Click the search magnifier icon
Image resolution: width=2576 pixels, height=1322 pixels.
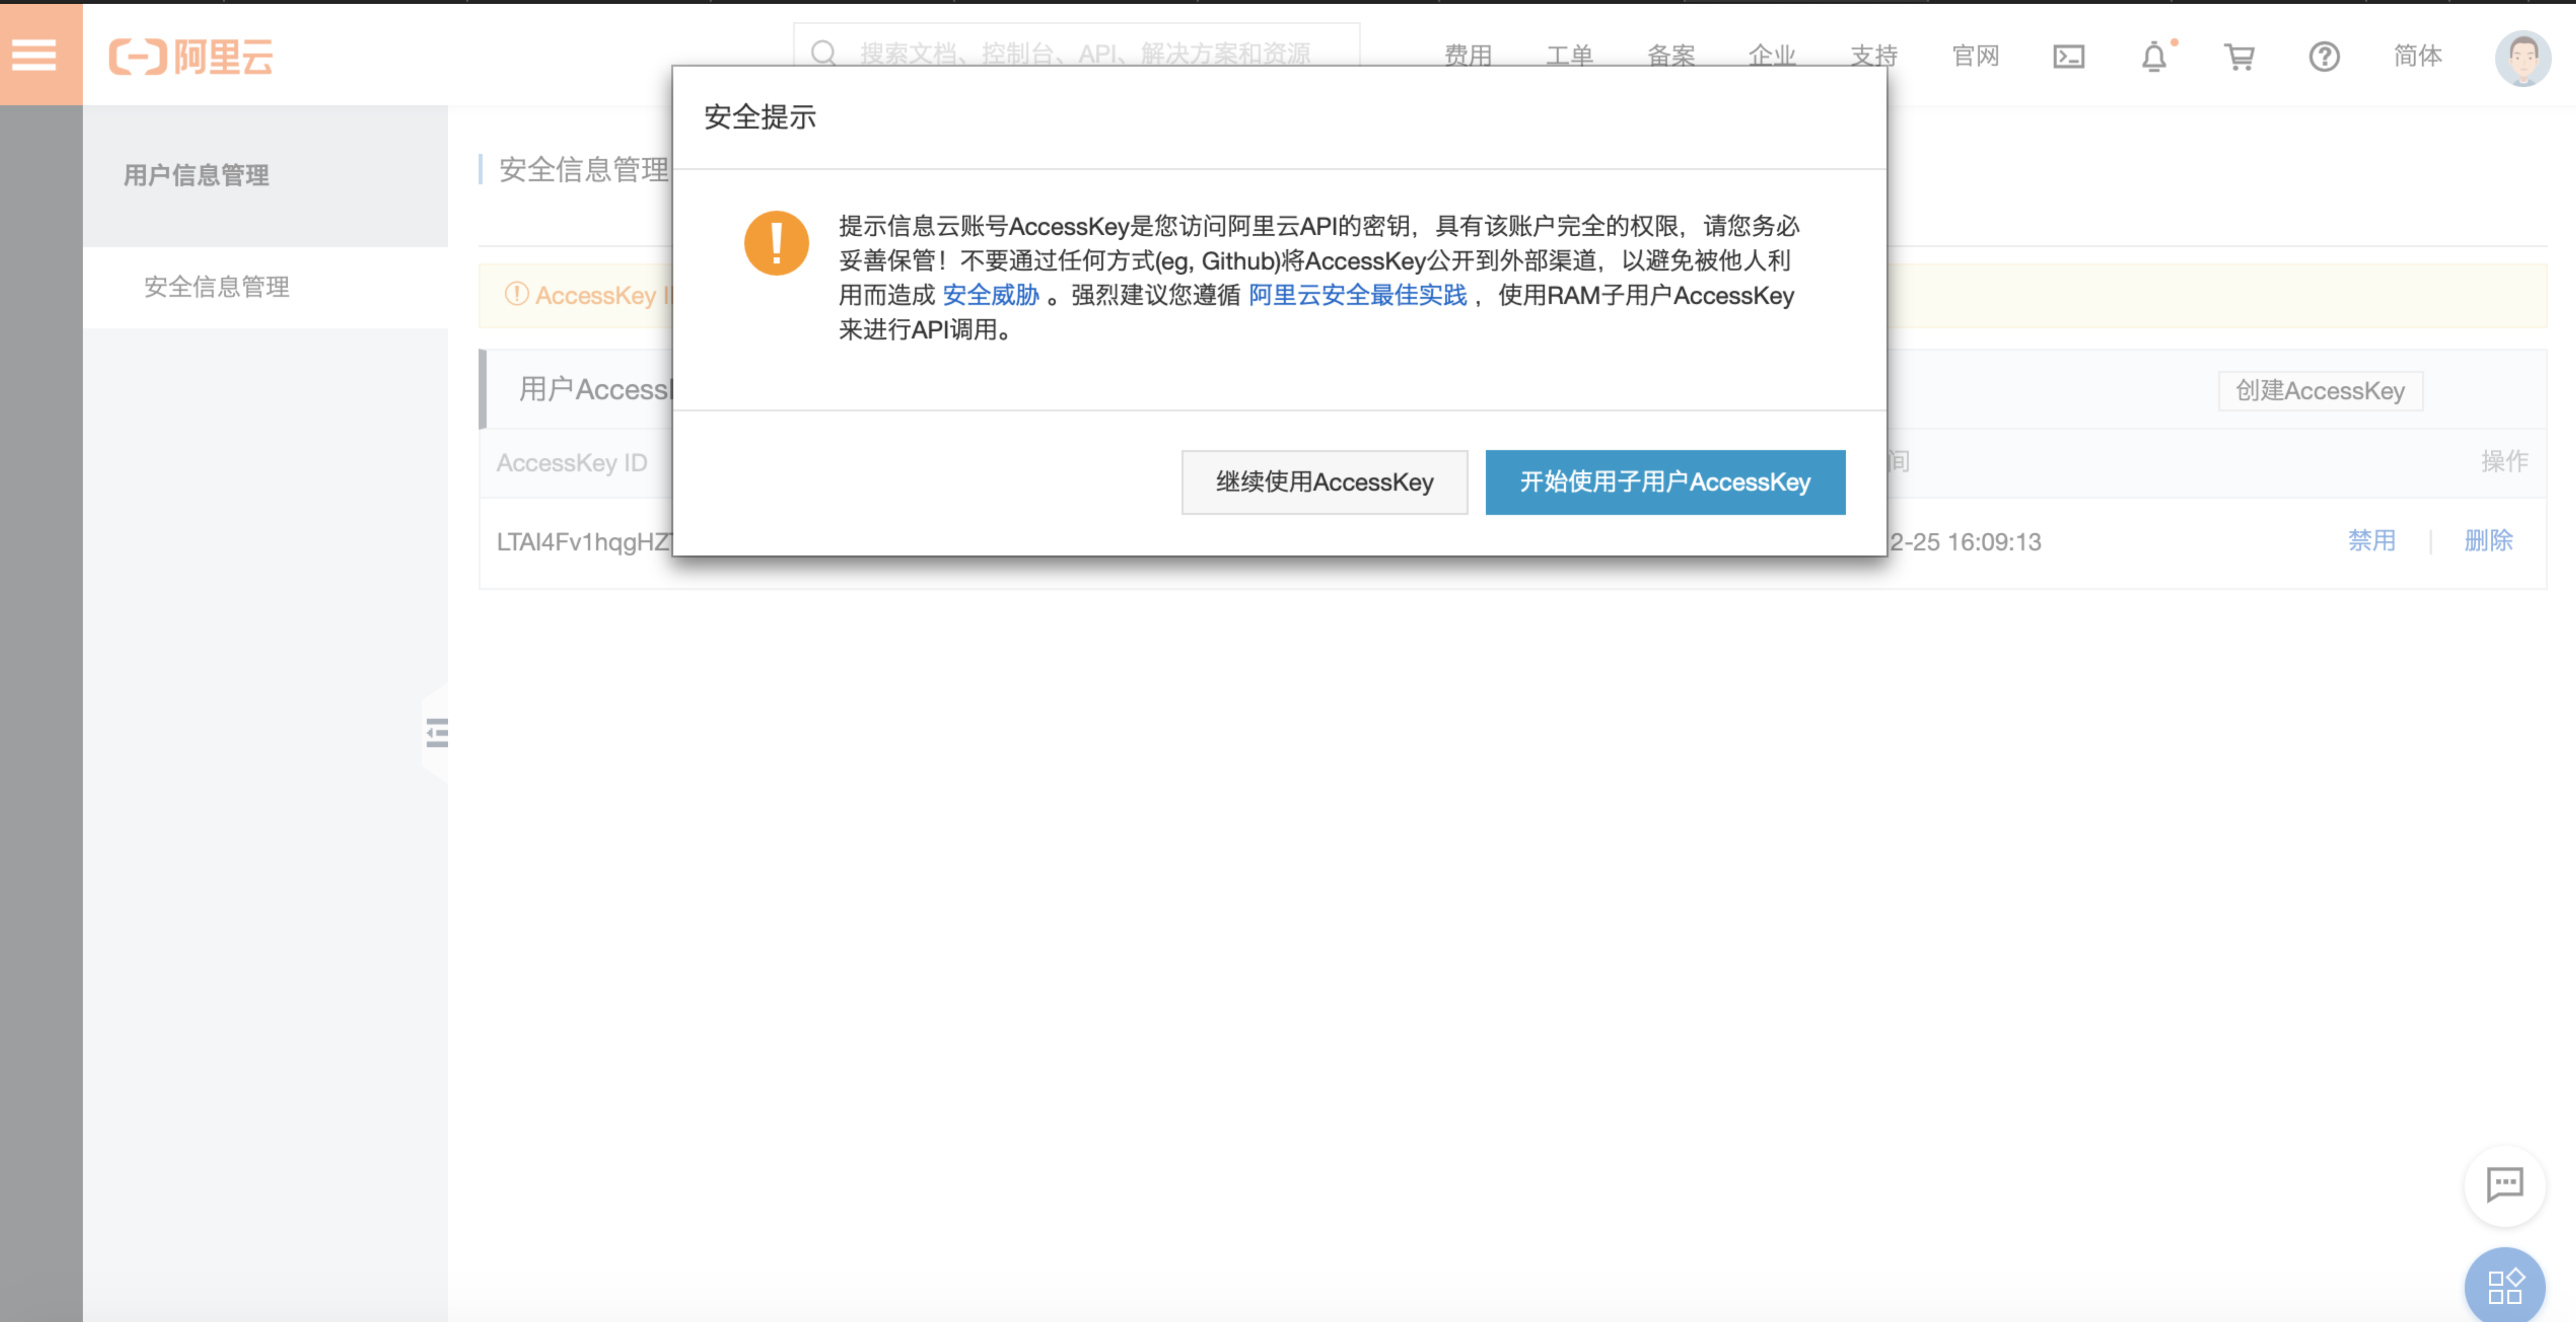823,53
